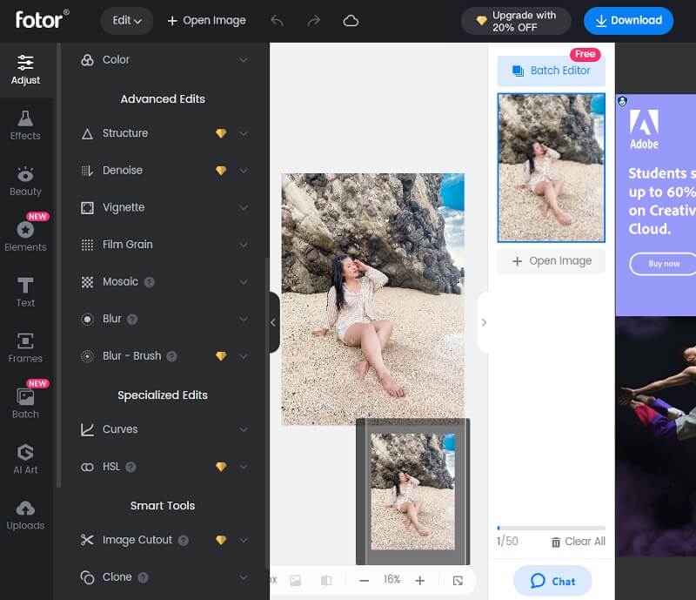Screen dimensions: 696x600
Task: Open the Effects panel in sidebar
Action: point(25,125)
